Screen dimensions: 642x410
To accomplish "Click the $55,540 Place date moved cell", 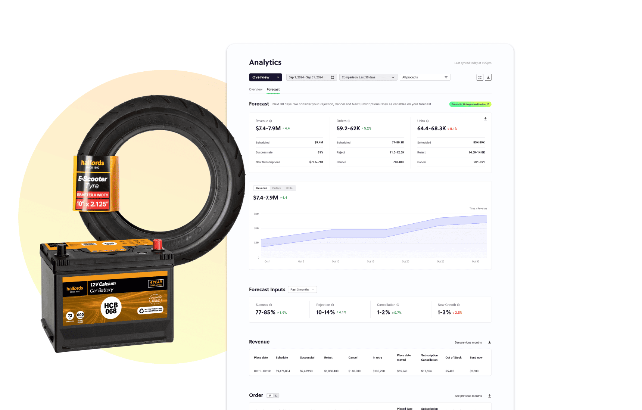I will click(402, 371).
